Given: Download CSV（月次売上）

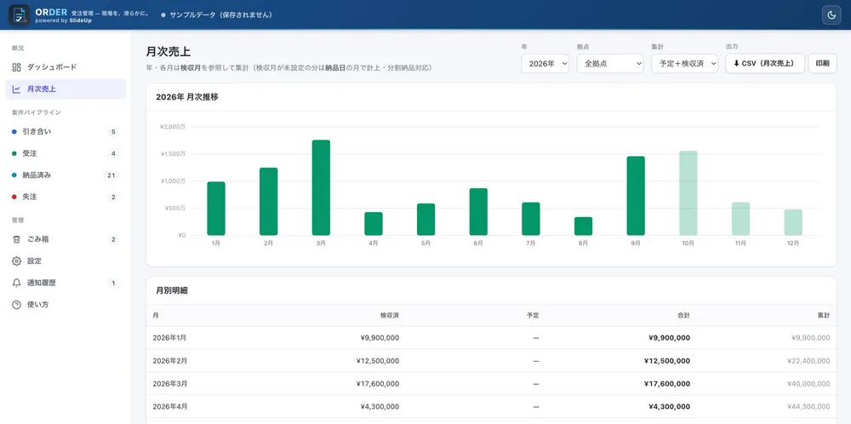Looking at the screenshot, I should pyautogui.click(x=765, y=64).
